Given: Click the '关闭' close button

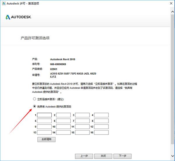Looking at the screenshot, I should click(103, 156).
